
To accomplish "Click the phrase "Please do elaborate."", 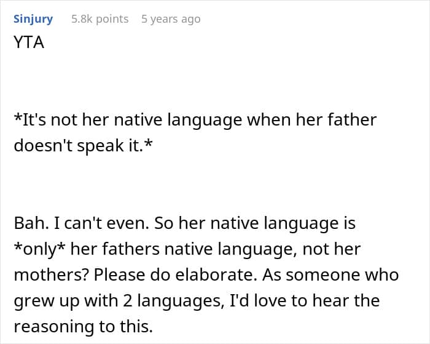I will click(x=166, y=275).
